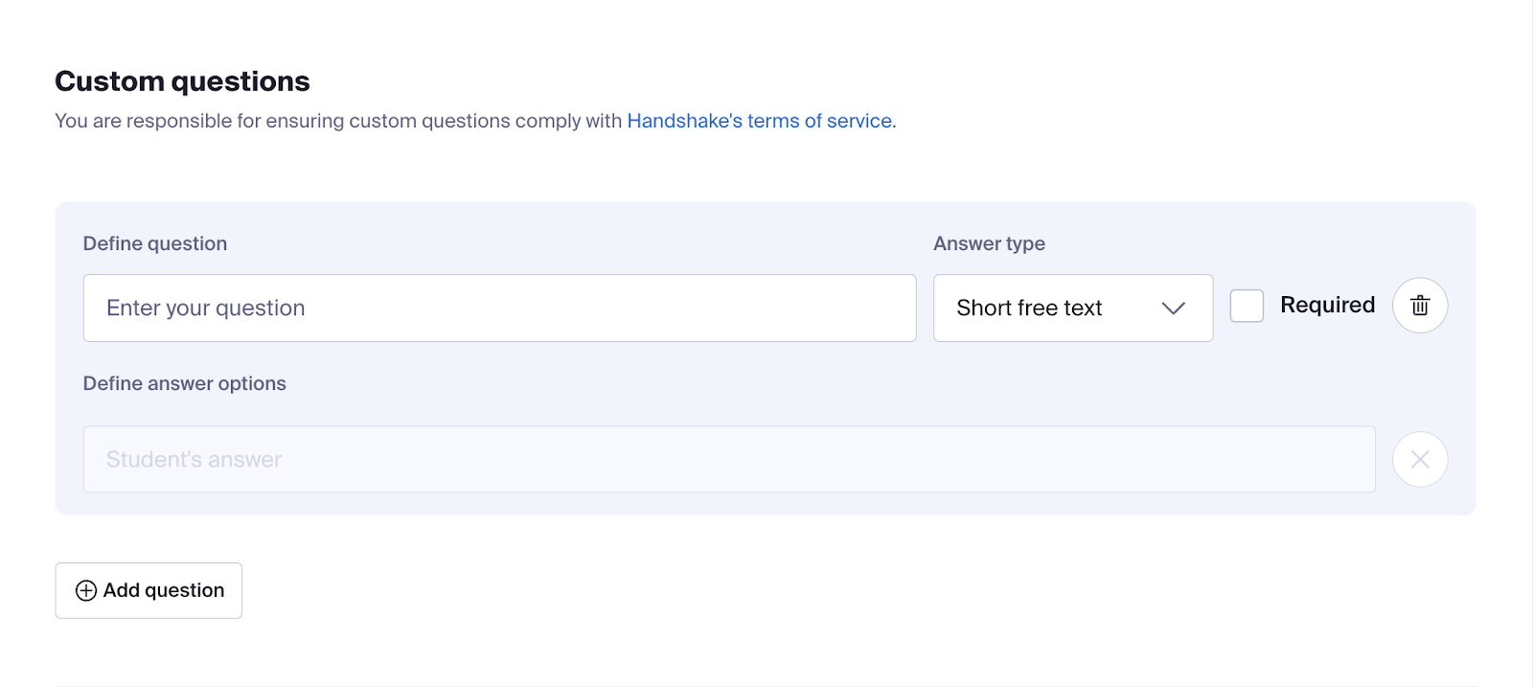The height and width of the screenshot is (687, 1533).
Task: Click the Required label text
Action: [1327, 305]
